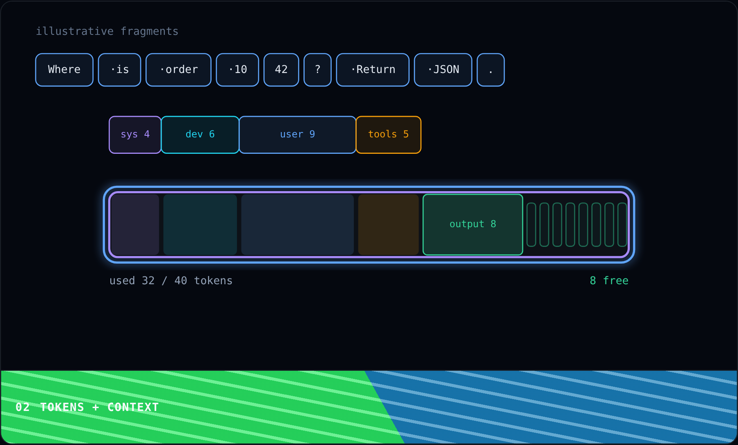Click the '02 TOKENS + CONTEXT' footer title
This screenshot has height=445, width=738.
click(x=87, y=407)
